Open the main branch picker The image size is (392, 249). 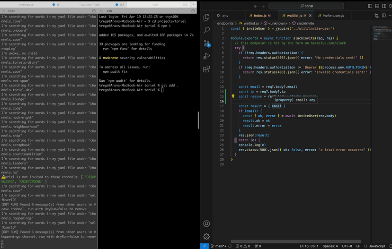[219, 246]
